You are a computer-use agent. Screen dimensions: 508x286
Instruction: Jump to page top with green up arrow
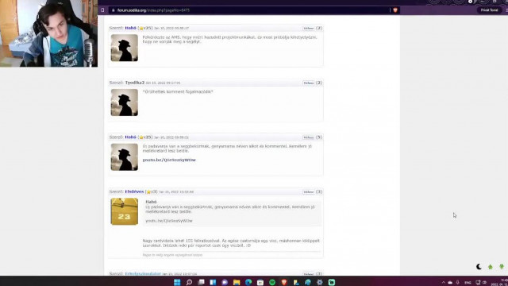491,267
